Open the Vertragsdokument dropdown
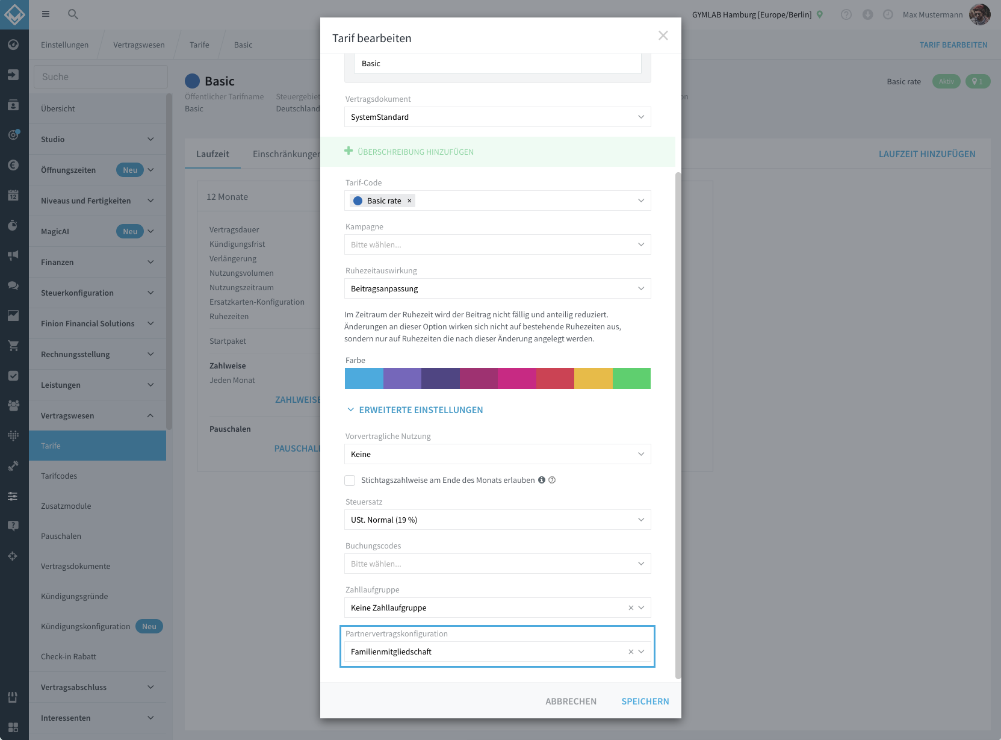 coord(498,117)
